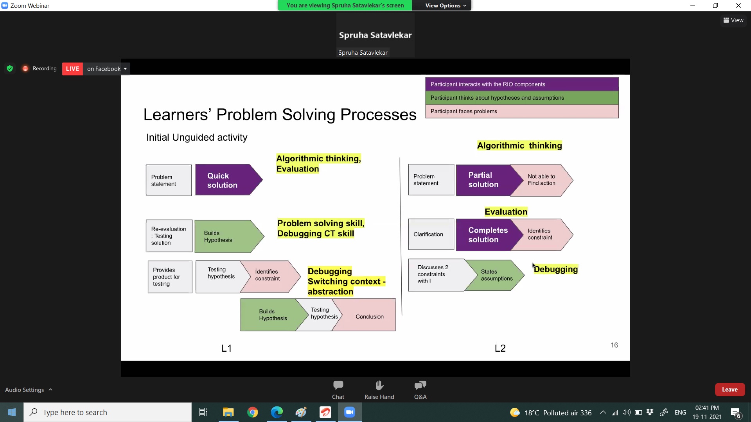Viewport: 751px width, 422px height.
Task: Click the red Recording indicator
Action: [x=25, y=68]
